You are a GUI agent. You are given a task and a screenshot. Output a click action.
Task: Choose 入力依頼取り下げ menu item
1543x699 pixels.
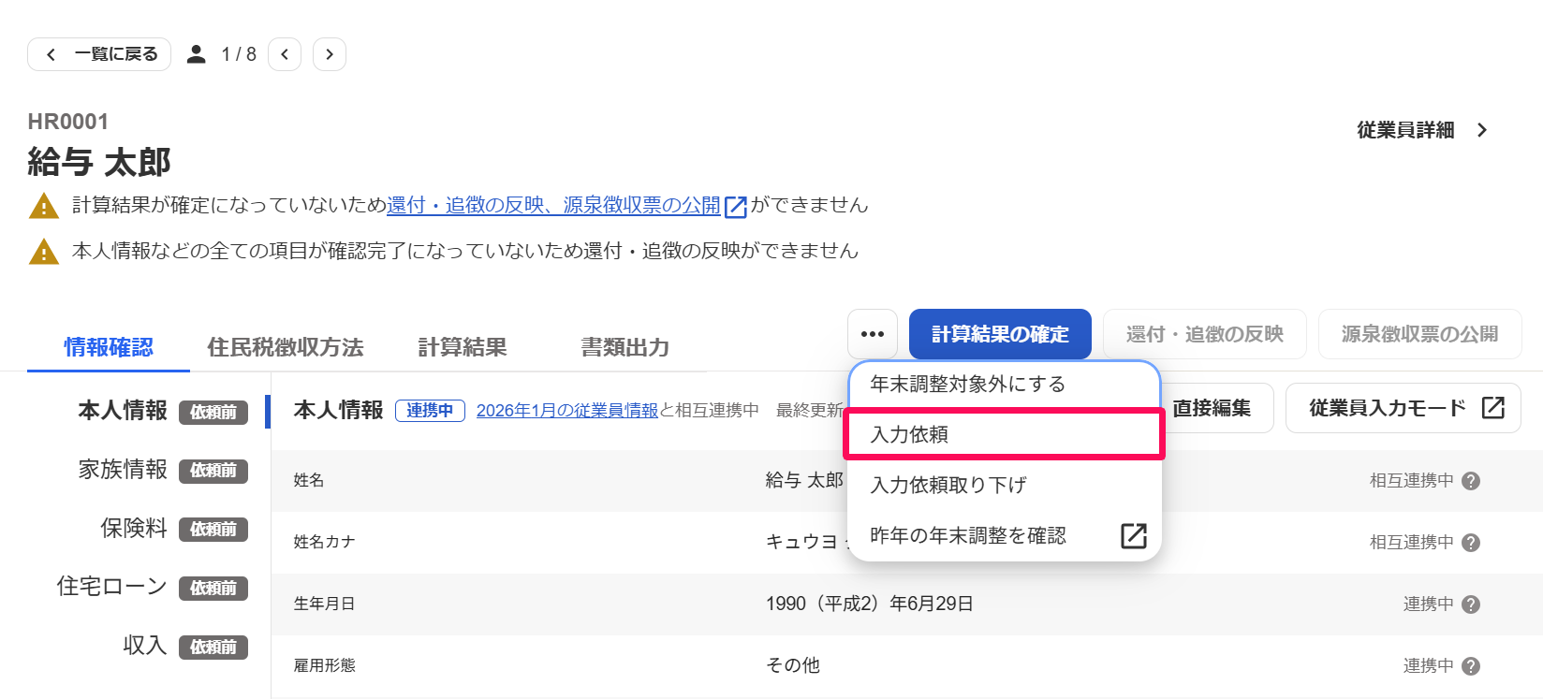click(1005, 485)
